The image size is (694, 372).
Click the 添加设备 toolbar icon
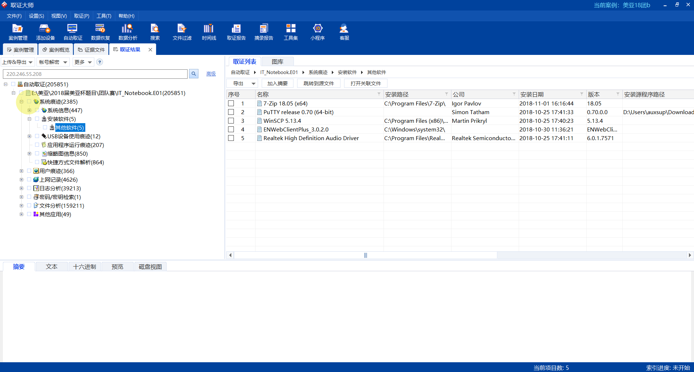click(x=45, y=32)
